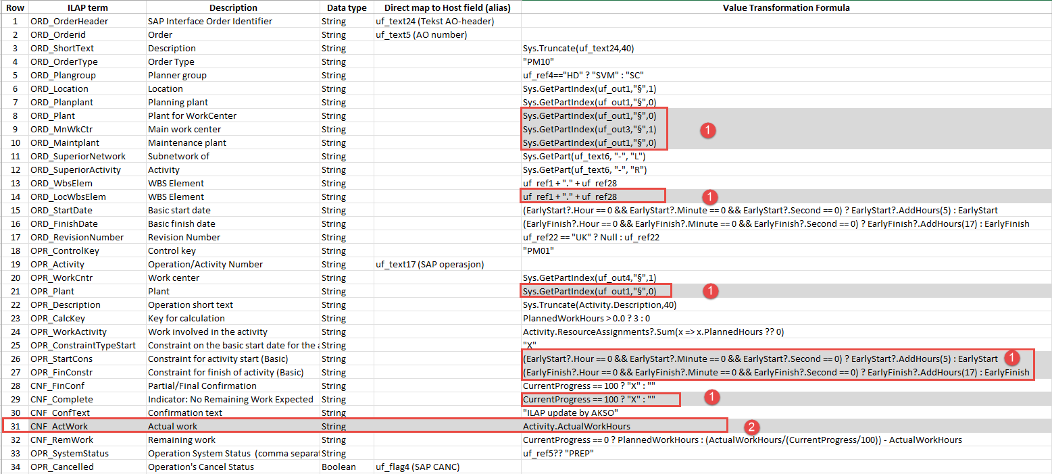Select cell ORD_SuperiorNetwork

(87, 156)
